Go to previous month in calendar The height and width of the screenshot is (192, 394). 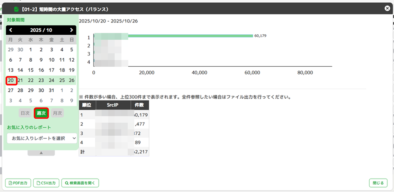(11, 30)
